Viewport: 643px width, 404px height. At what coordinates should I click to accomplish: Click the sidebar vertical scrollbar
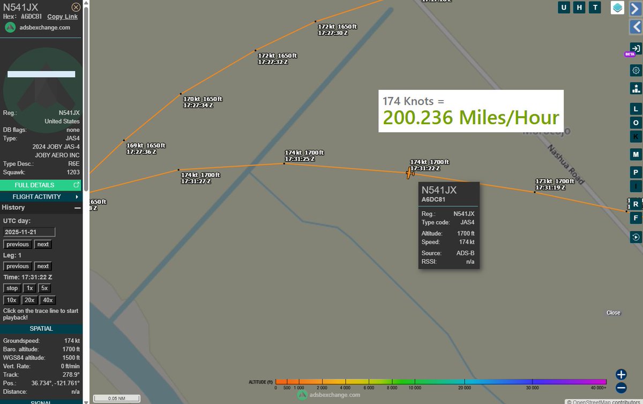85,96
